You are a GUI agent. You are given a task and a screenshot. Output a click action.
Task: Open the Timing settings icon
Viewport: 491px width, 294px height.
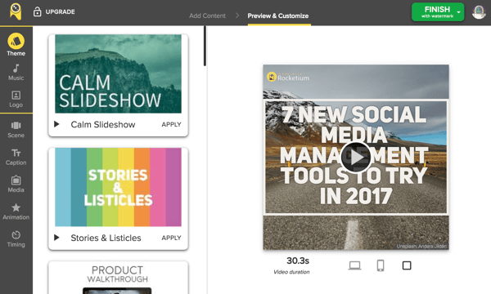[x=16, y=234]
